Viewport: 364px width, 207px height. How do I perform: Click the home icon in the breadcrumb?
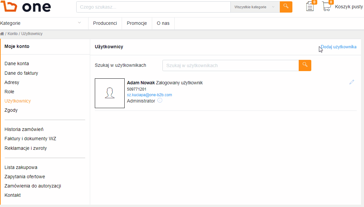2,34
